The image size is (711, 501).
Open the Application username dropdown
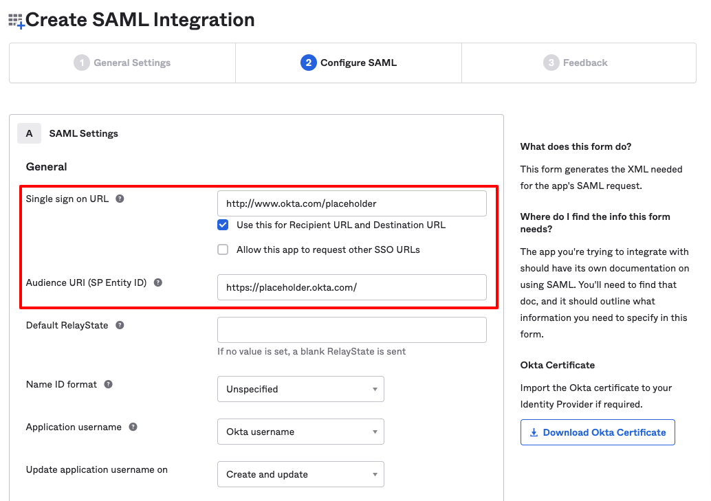300,432
